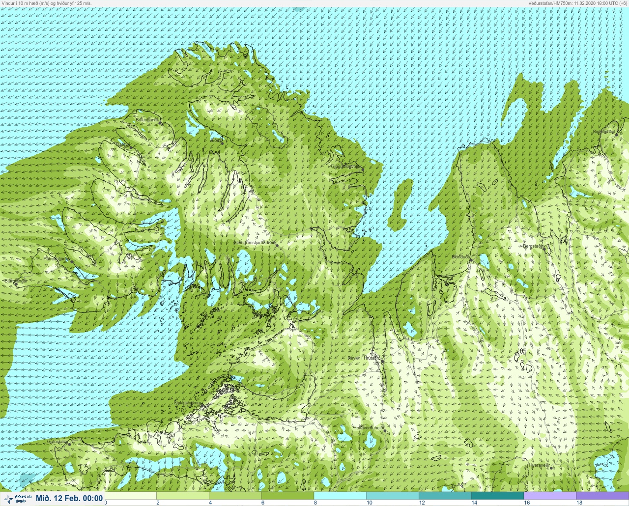Click the Bergstaðir station label
This screenshot has height=506, width=629.
click(533, 246)
